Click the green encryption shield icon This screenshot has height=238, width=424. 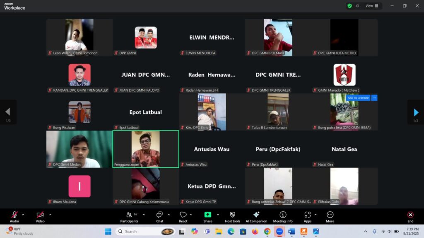(x=350, y=6)
